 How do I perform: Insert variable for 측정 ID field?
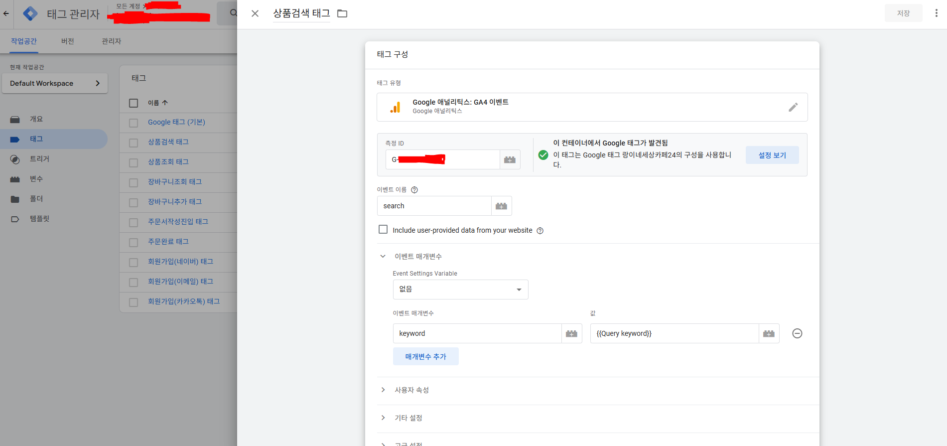pos(510,160)
